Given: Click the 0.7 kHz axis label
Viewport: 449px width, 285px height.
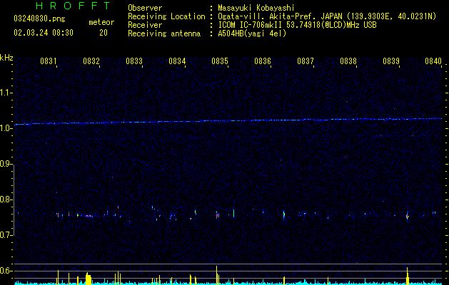Looking at the screenshot, I should pyautogui.click(x=6, y=235).
